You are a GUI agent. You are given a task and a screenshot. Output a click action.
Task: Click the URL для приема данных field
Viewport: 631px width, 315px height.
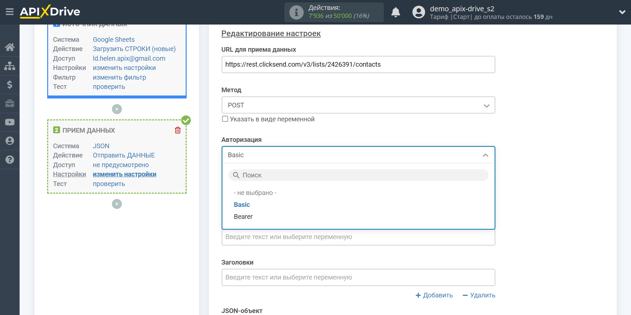[358, 64]
